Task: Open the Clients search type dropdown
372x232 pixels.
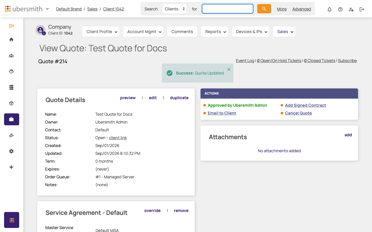Action: pyautogui.click(x=175, y=9)
